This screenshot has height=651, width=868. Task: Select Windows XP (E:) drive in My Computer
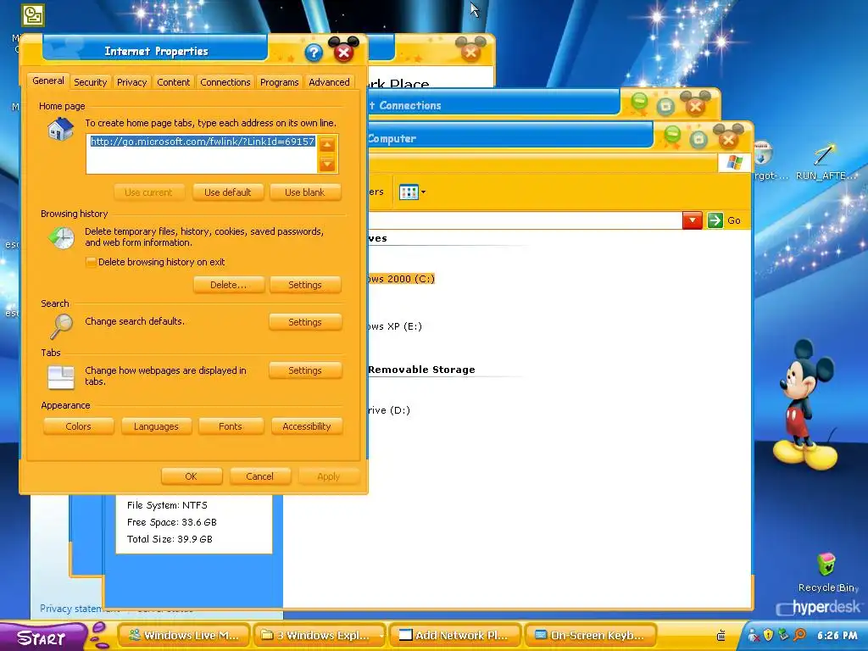(x=395, y=326)
